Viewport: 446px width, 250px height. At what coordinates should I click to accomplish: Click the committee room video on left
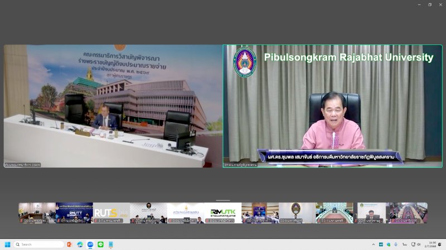pos(113,106)
